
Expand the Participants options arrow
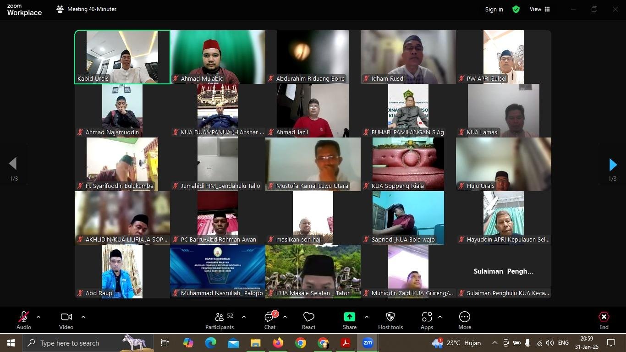click(244, 317)
